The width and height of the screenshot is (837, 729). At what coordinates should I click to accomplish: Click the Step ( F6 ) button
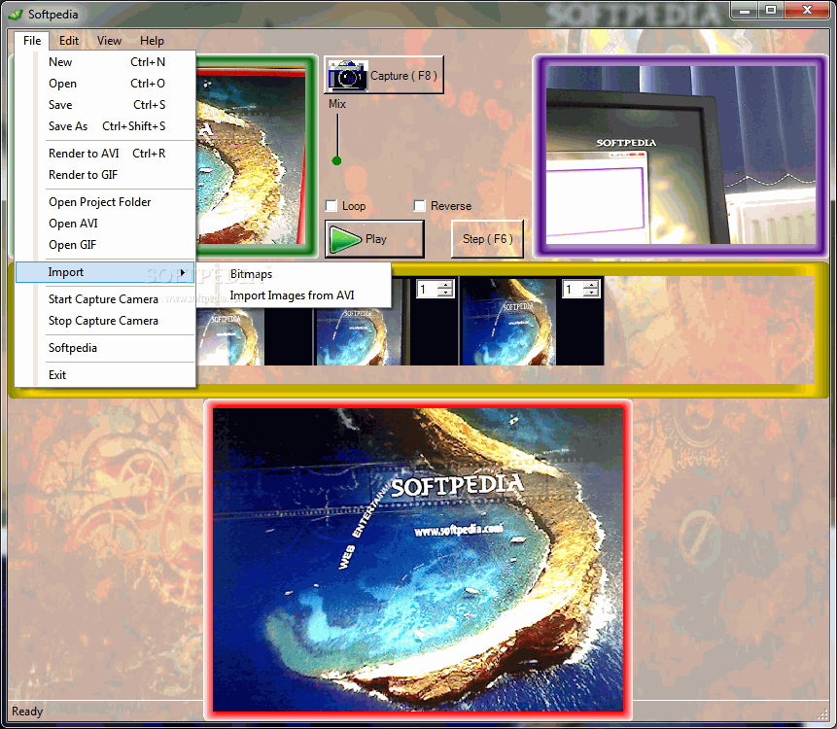tap(487, 239)
